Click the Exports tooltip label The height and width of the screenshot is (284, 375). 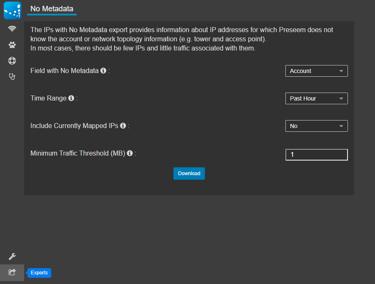39,273
